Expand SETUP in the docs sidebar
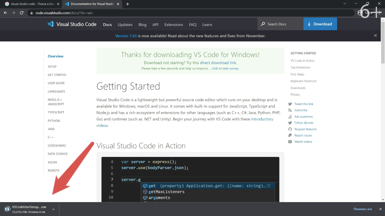Image resolution: width=385 pixels, height=216 pixels. (52, 67)
